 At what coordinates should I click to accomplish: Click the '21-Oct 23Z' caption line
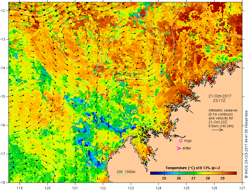(217, 122)
